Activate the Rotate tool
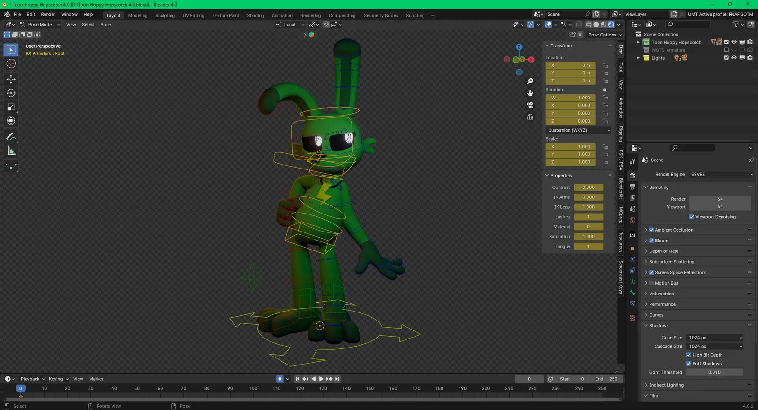758x410 pixels. point(11,93)
